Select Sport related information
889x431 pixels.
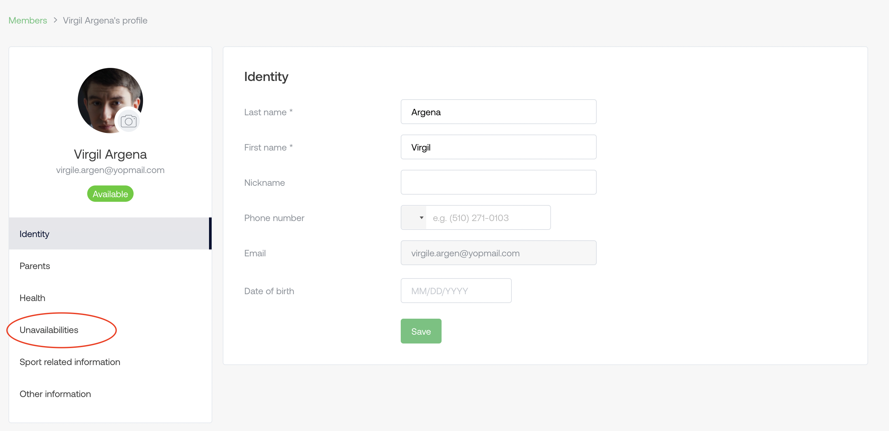[x=110, y=362]
